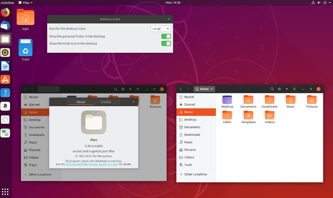Open Settings gear icon in the dock

(x=5, y=120)
